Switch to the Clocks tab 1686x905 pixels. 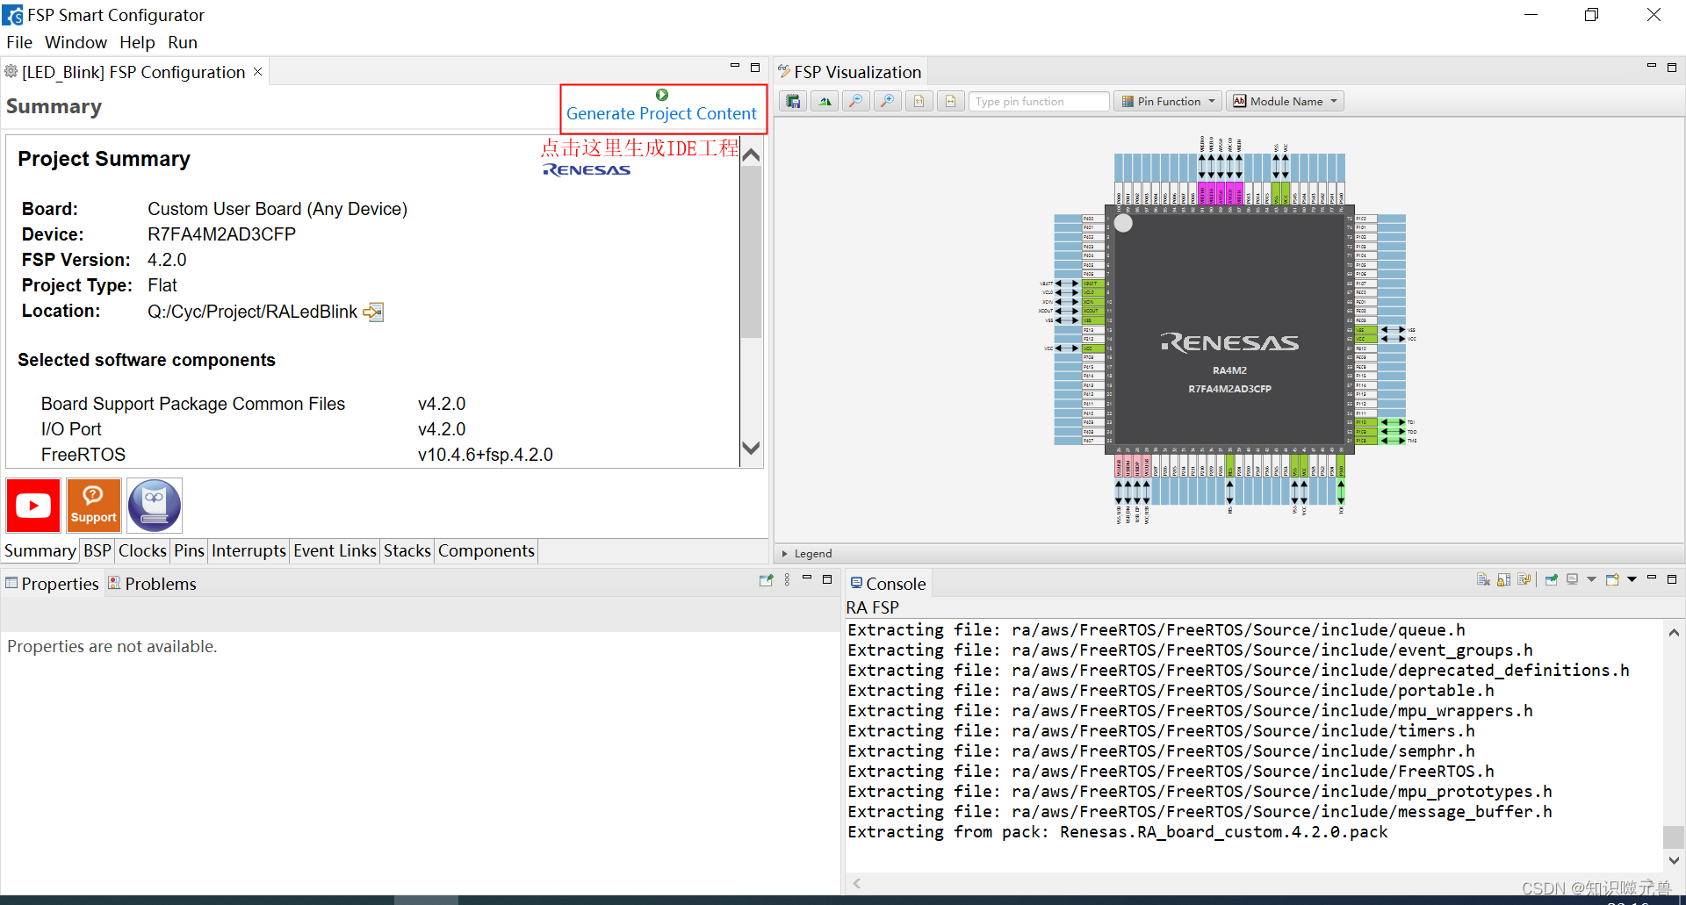tap(142, 551)
